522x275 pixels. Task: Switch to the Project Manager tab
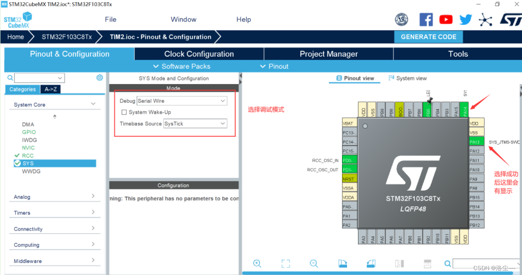(x=328, y=54)
